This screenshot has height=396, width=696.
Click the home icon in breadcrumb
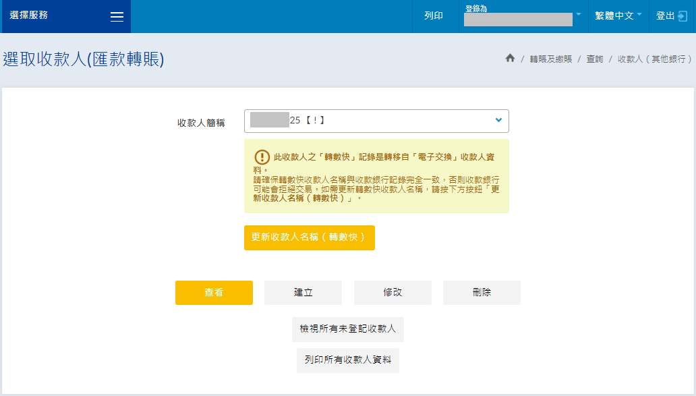click(x=510, y=59)
